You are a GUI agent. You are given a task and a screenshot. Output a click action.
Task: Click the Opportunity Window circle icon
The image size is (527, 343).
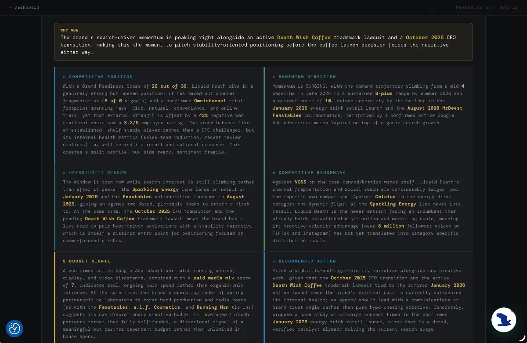click(x=65, y=173)
